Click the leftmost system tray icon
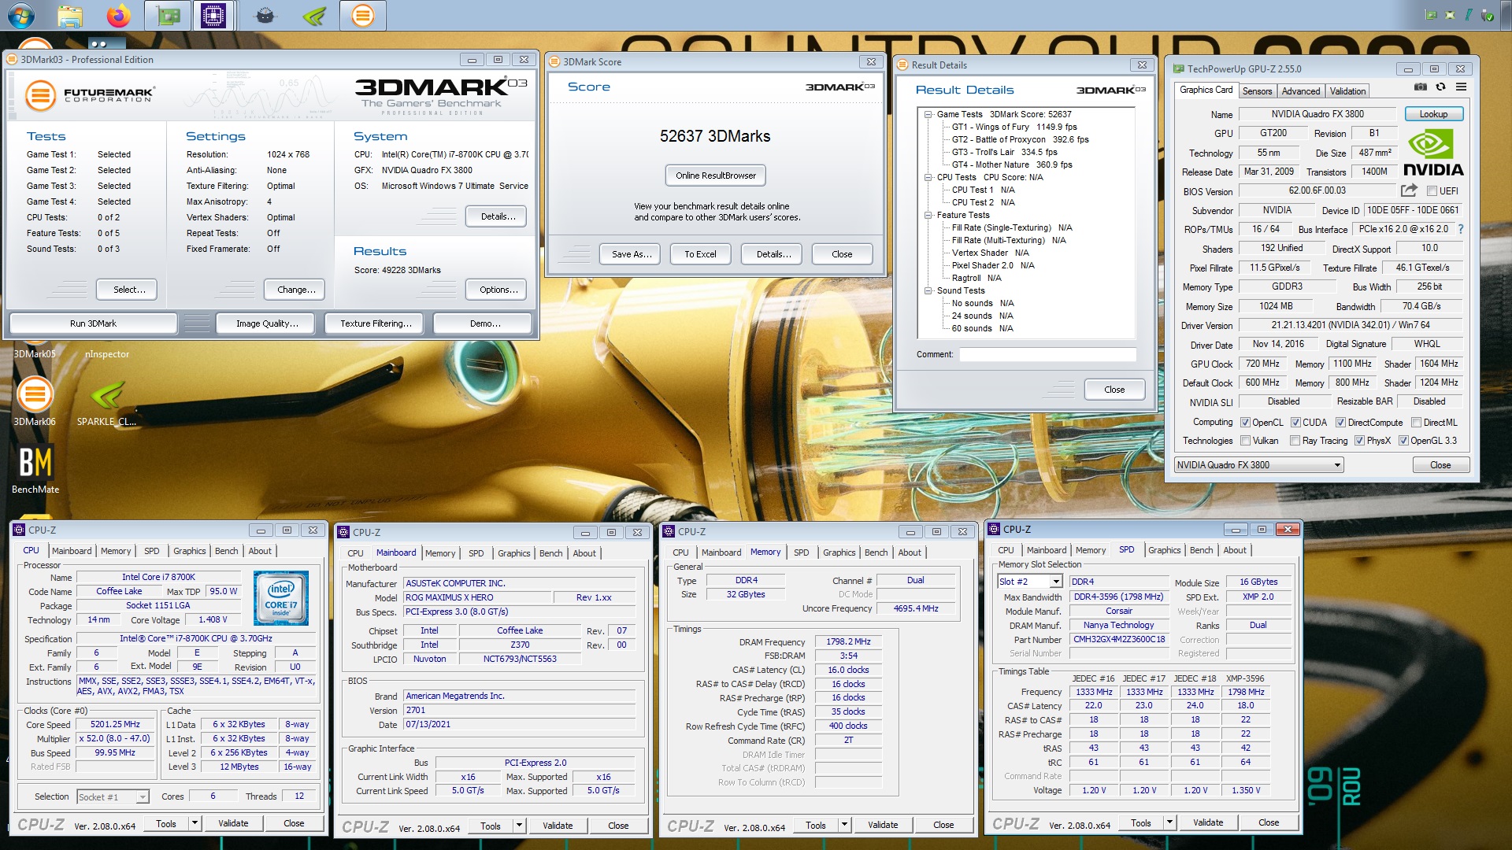Image resolution: width=1512 pixels, height=850 pixels. click(1431, 15)
